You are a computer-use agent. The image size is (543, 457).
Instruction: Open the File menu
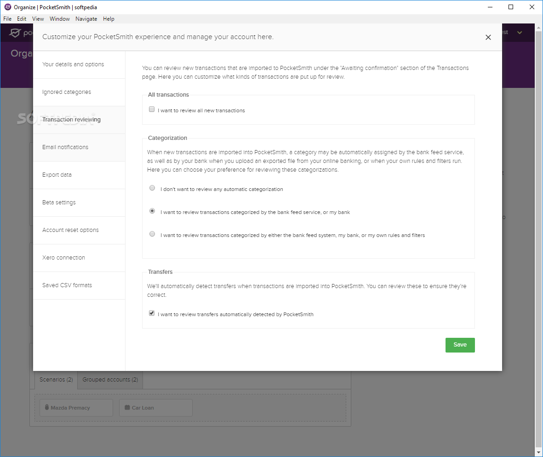coord(7,19)
